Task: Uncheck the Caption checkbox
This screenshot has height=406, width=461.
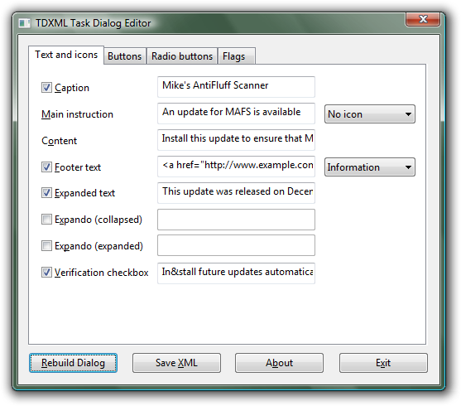Action: (46, 88)
